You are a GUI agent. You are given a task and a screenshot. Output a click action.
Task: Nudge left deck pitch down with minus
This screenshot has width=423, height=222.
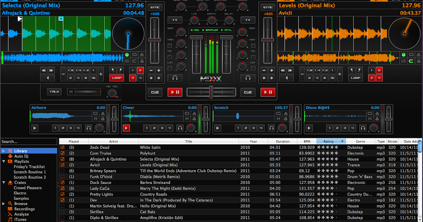pos(151,70)
